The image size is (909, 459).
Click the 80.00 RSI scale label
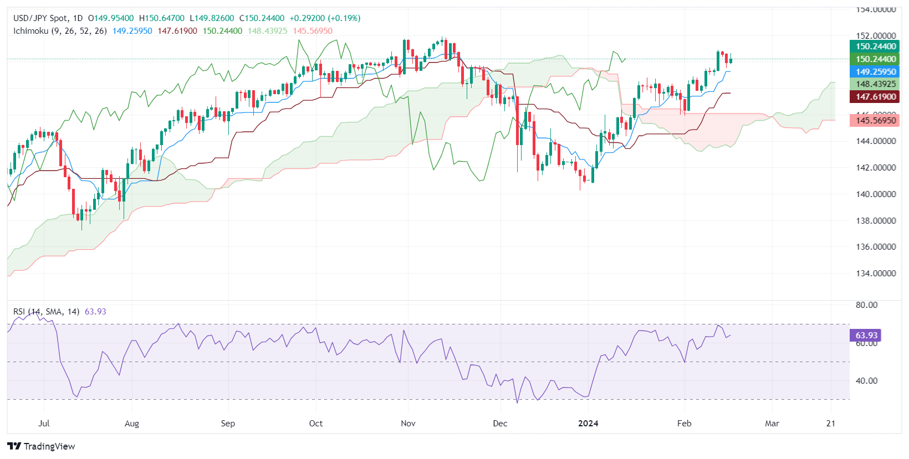click(x=866, y=305)
